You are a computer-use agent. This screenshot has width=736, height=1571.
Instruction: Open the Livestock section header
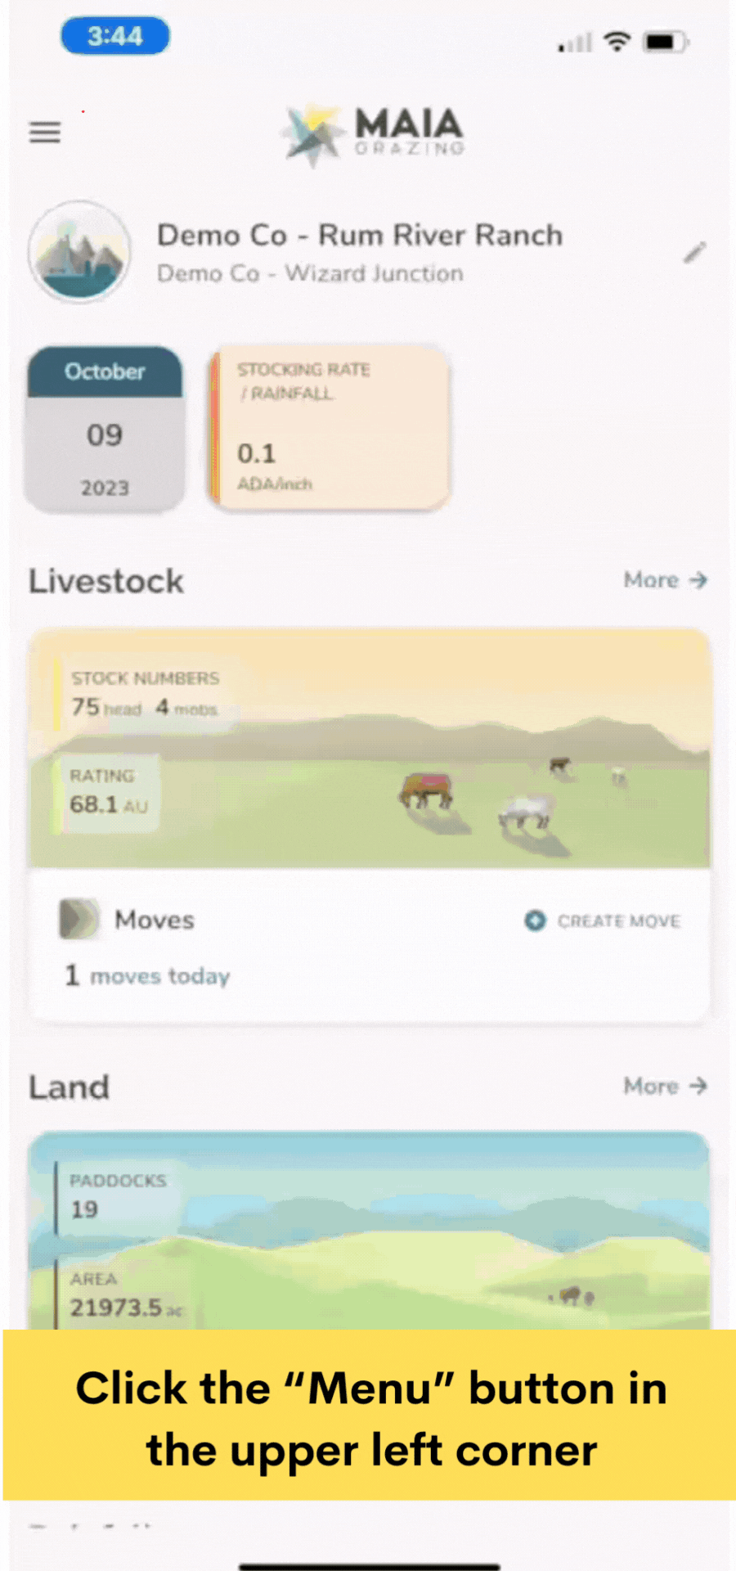click(105, 581)
